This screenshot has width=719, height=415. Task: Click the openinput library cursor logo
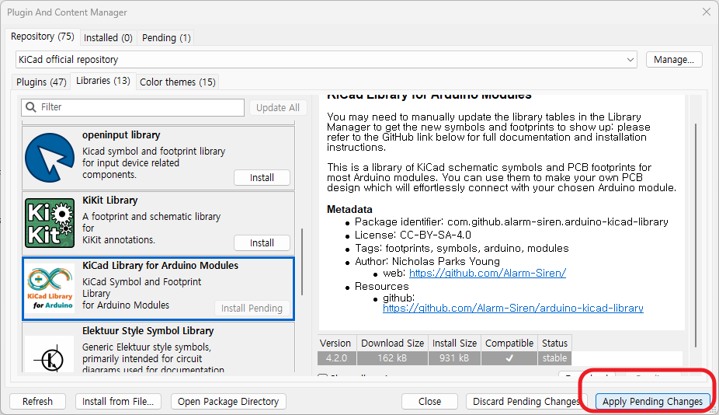pyautogui.click(x=50, y=158)
